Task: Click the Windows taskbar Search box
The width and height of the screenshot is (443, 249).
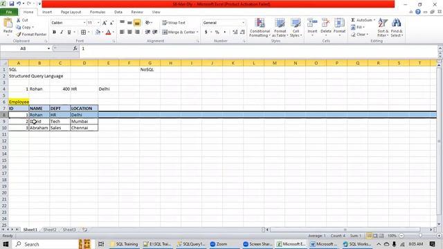Action: [x=45, y=244]
